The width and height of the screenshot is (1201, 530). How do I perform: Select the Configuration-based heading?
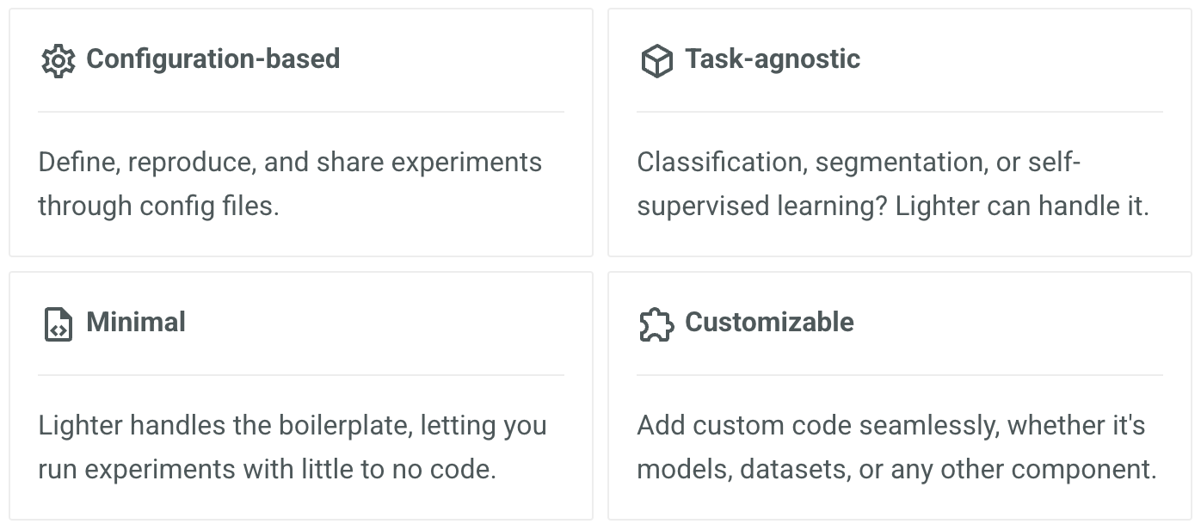(x=213, y=59)
